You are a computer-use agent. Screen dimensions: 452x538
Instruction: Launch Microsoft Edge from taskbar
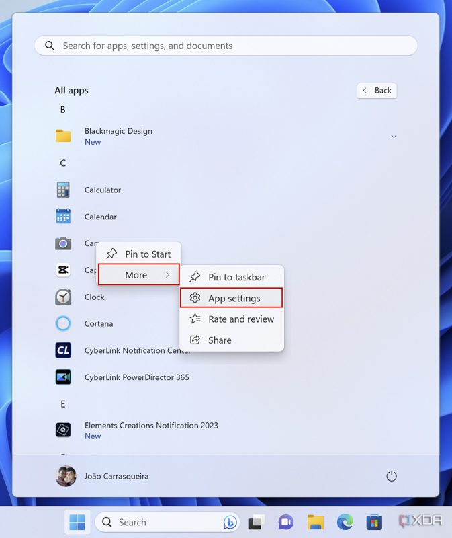click(x=345, y=523)
